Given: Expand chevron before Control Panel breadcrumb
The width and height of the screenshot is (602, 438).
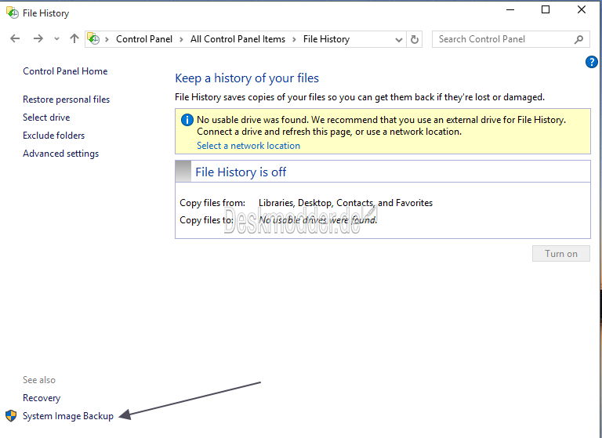Looking at the screenshot, I should [107, 39].
